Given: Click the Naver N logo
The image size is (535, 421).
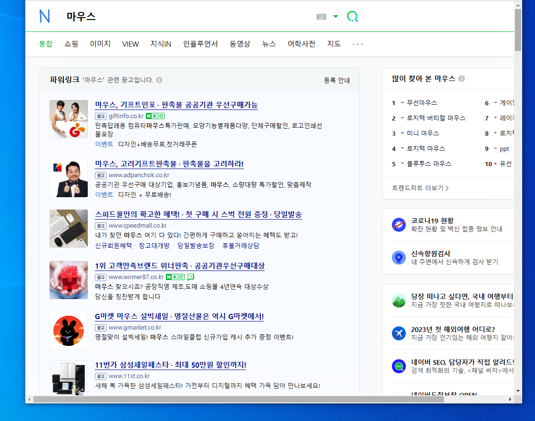Looking at the screenshot, I should click(x=45, y=16).
